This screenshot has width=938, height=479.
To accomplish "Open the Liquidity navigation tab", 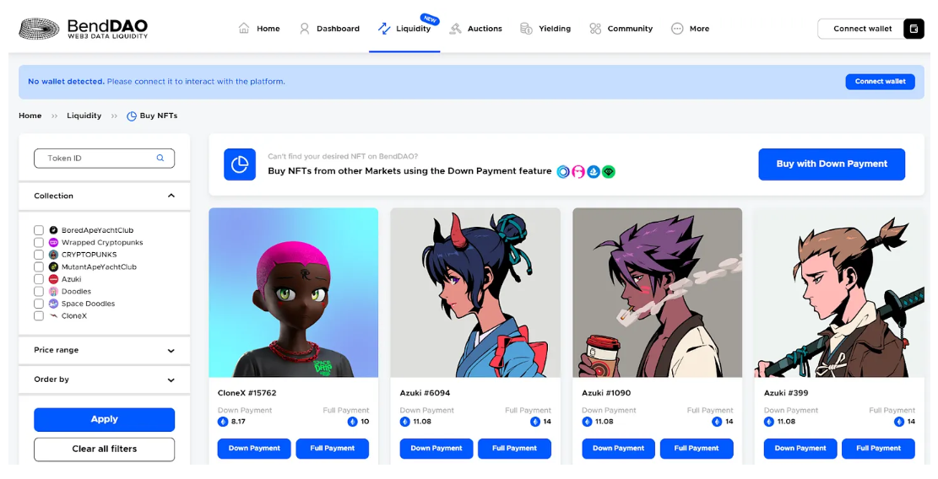I will click(404, 28).
